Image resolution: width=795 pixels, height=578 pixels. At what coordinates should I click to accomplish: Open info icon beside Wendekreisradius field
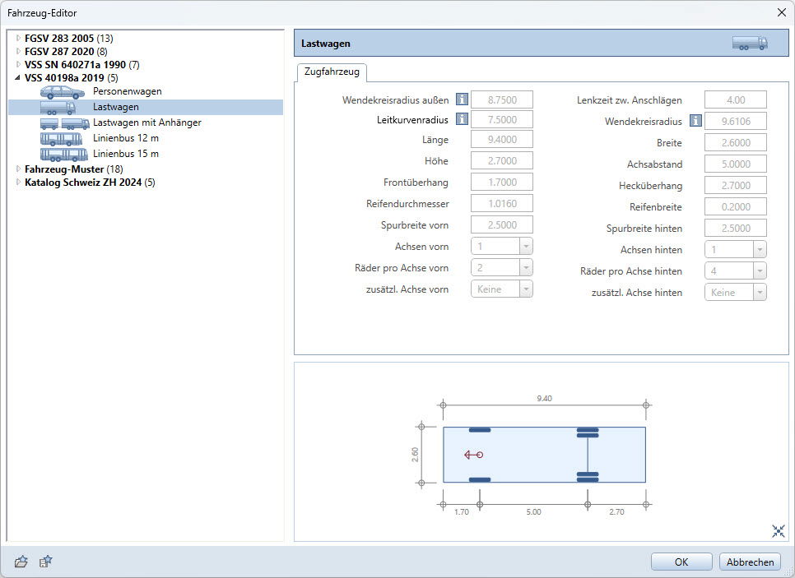tap(695, 121)
